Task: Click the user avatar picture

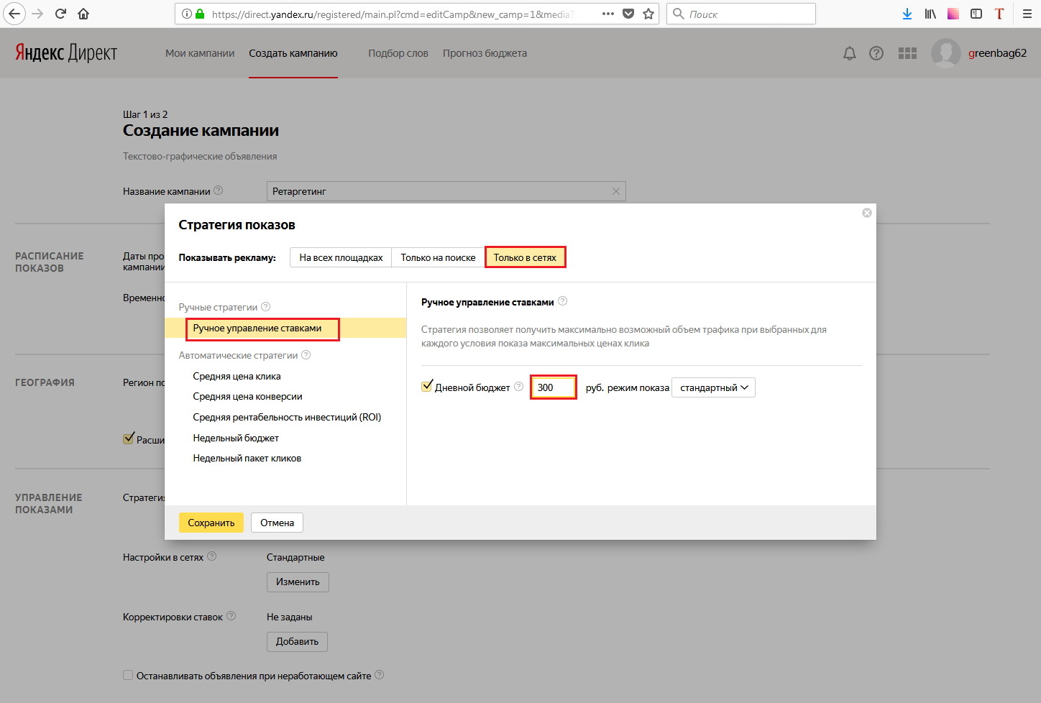Action: click(946, 53)
